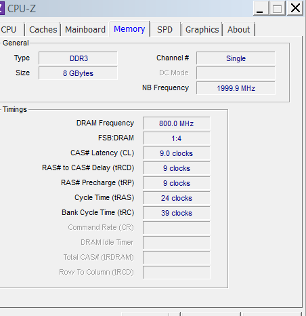This screenshot has height=316, width=306.
Task: Click the NB Frequency label
Action: click(x=165, y=88)
